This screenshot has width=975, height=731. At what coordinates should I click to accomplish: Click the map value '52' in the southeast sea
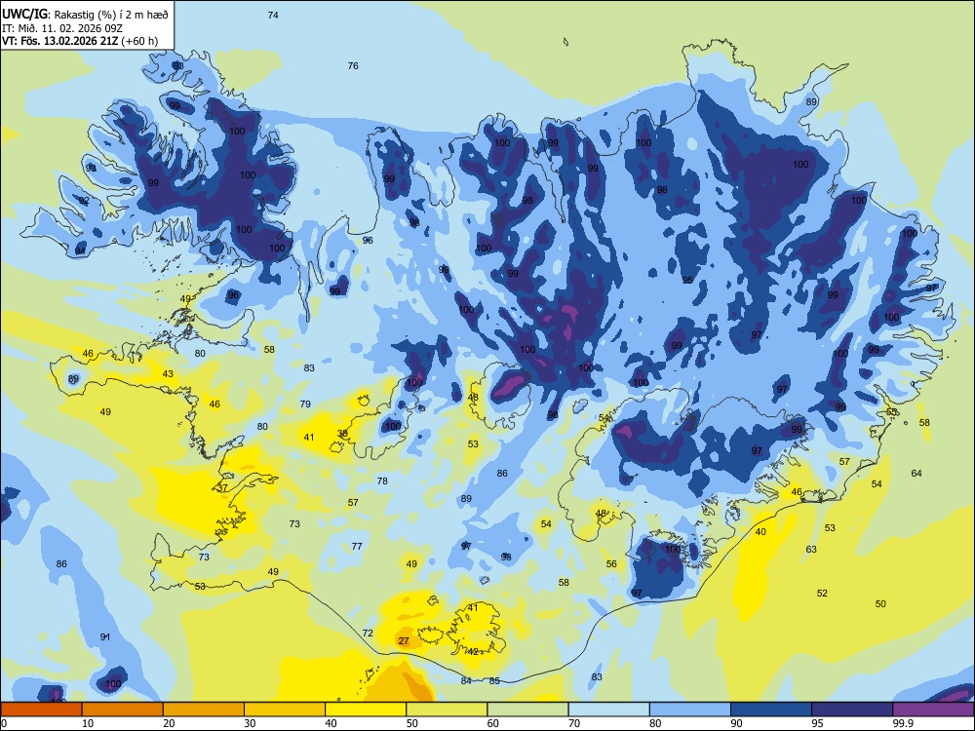822,593
